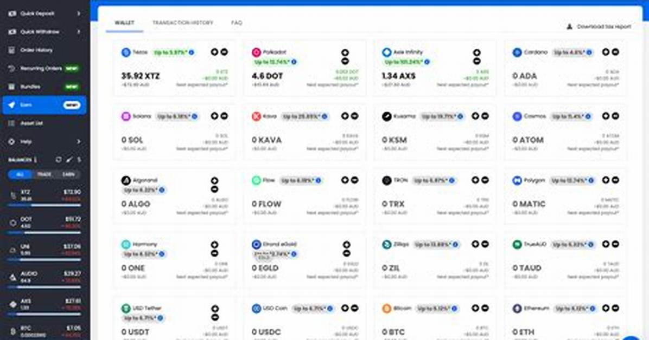Click the edit pencil icon beside Balances
This screenshot has height=340, width=649.
pos(69,160)
